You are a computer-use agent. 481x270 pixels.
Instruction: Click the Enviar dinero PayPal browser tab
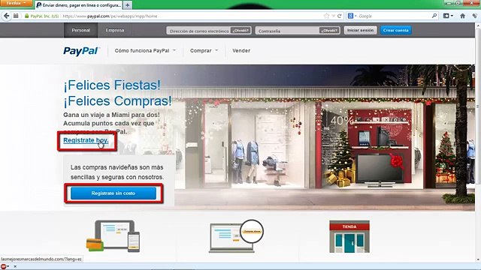coord(78,5)
